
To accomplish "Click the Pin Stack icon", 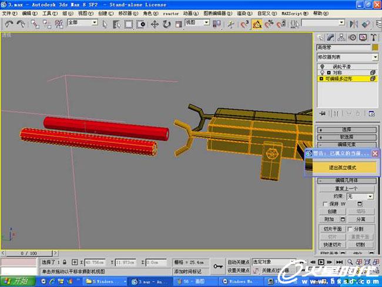I will 323,114.
